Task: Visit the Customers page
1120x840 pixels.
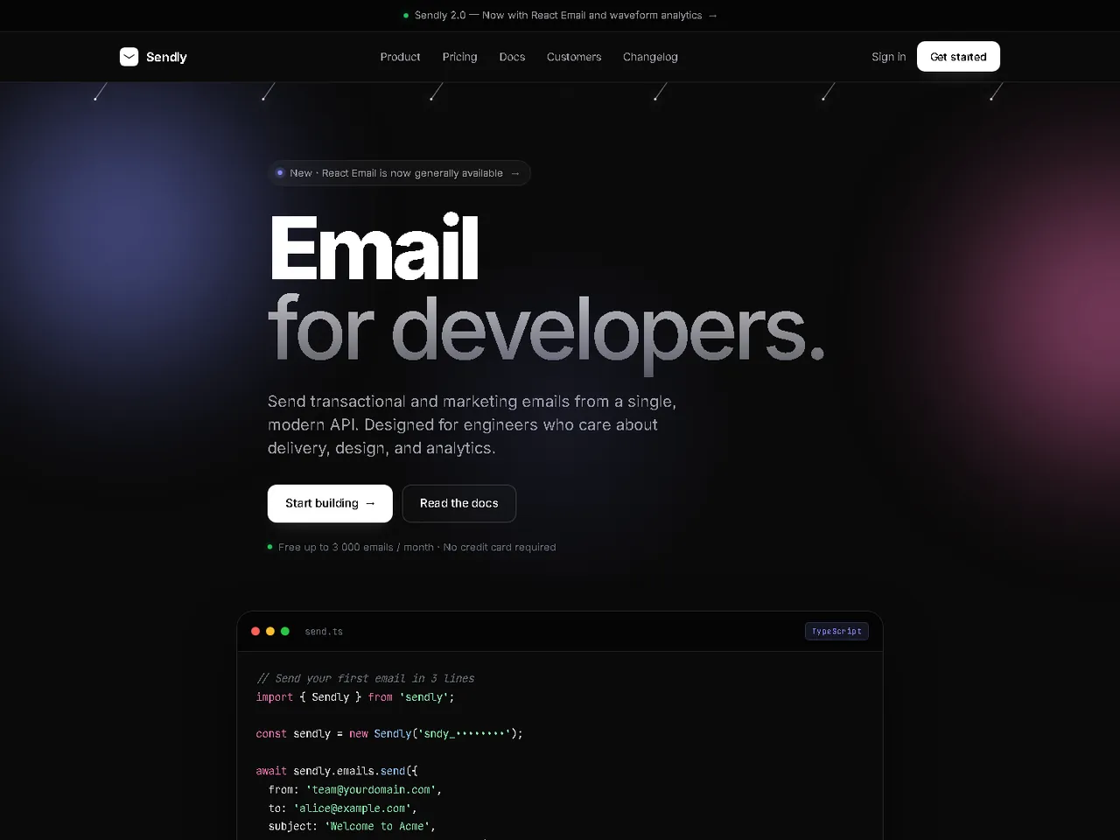Action: (574, 57)
